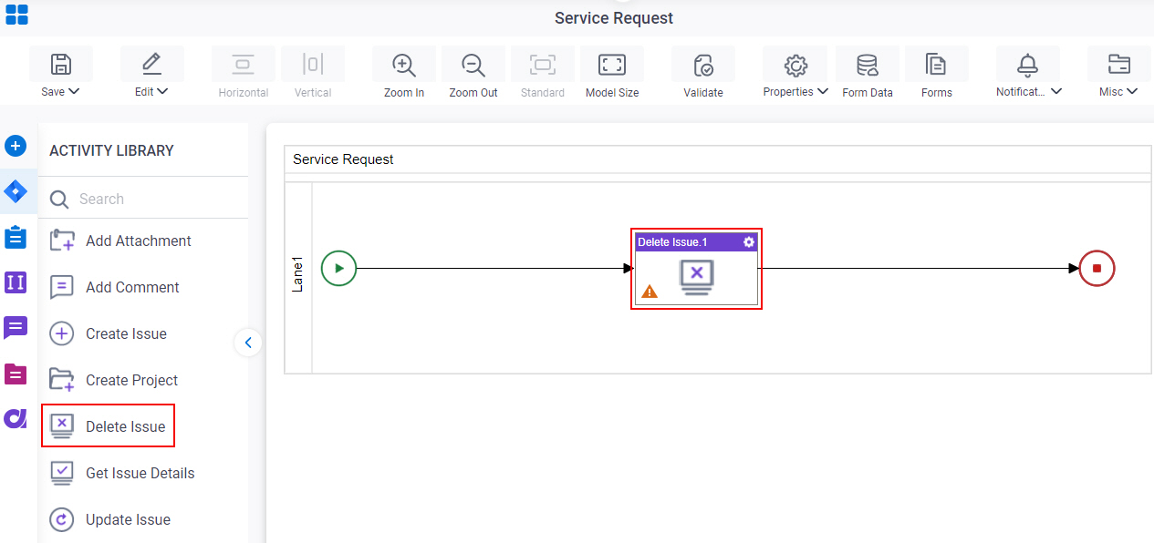Expand the Misc dropdown arrow
The width and height of the screenshot is (1154, 543).
(1132, 91)
